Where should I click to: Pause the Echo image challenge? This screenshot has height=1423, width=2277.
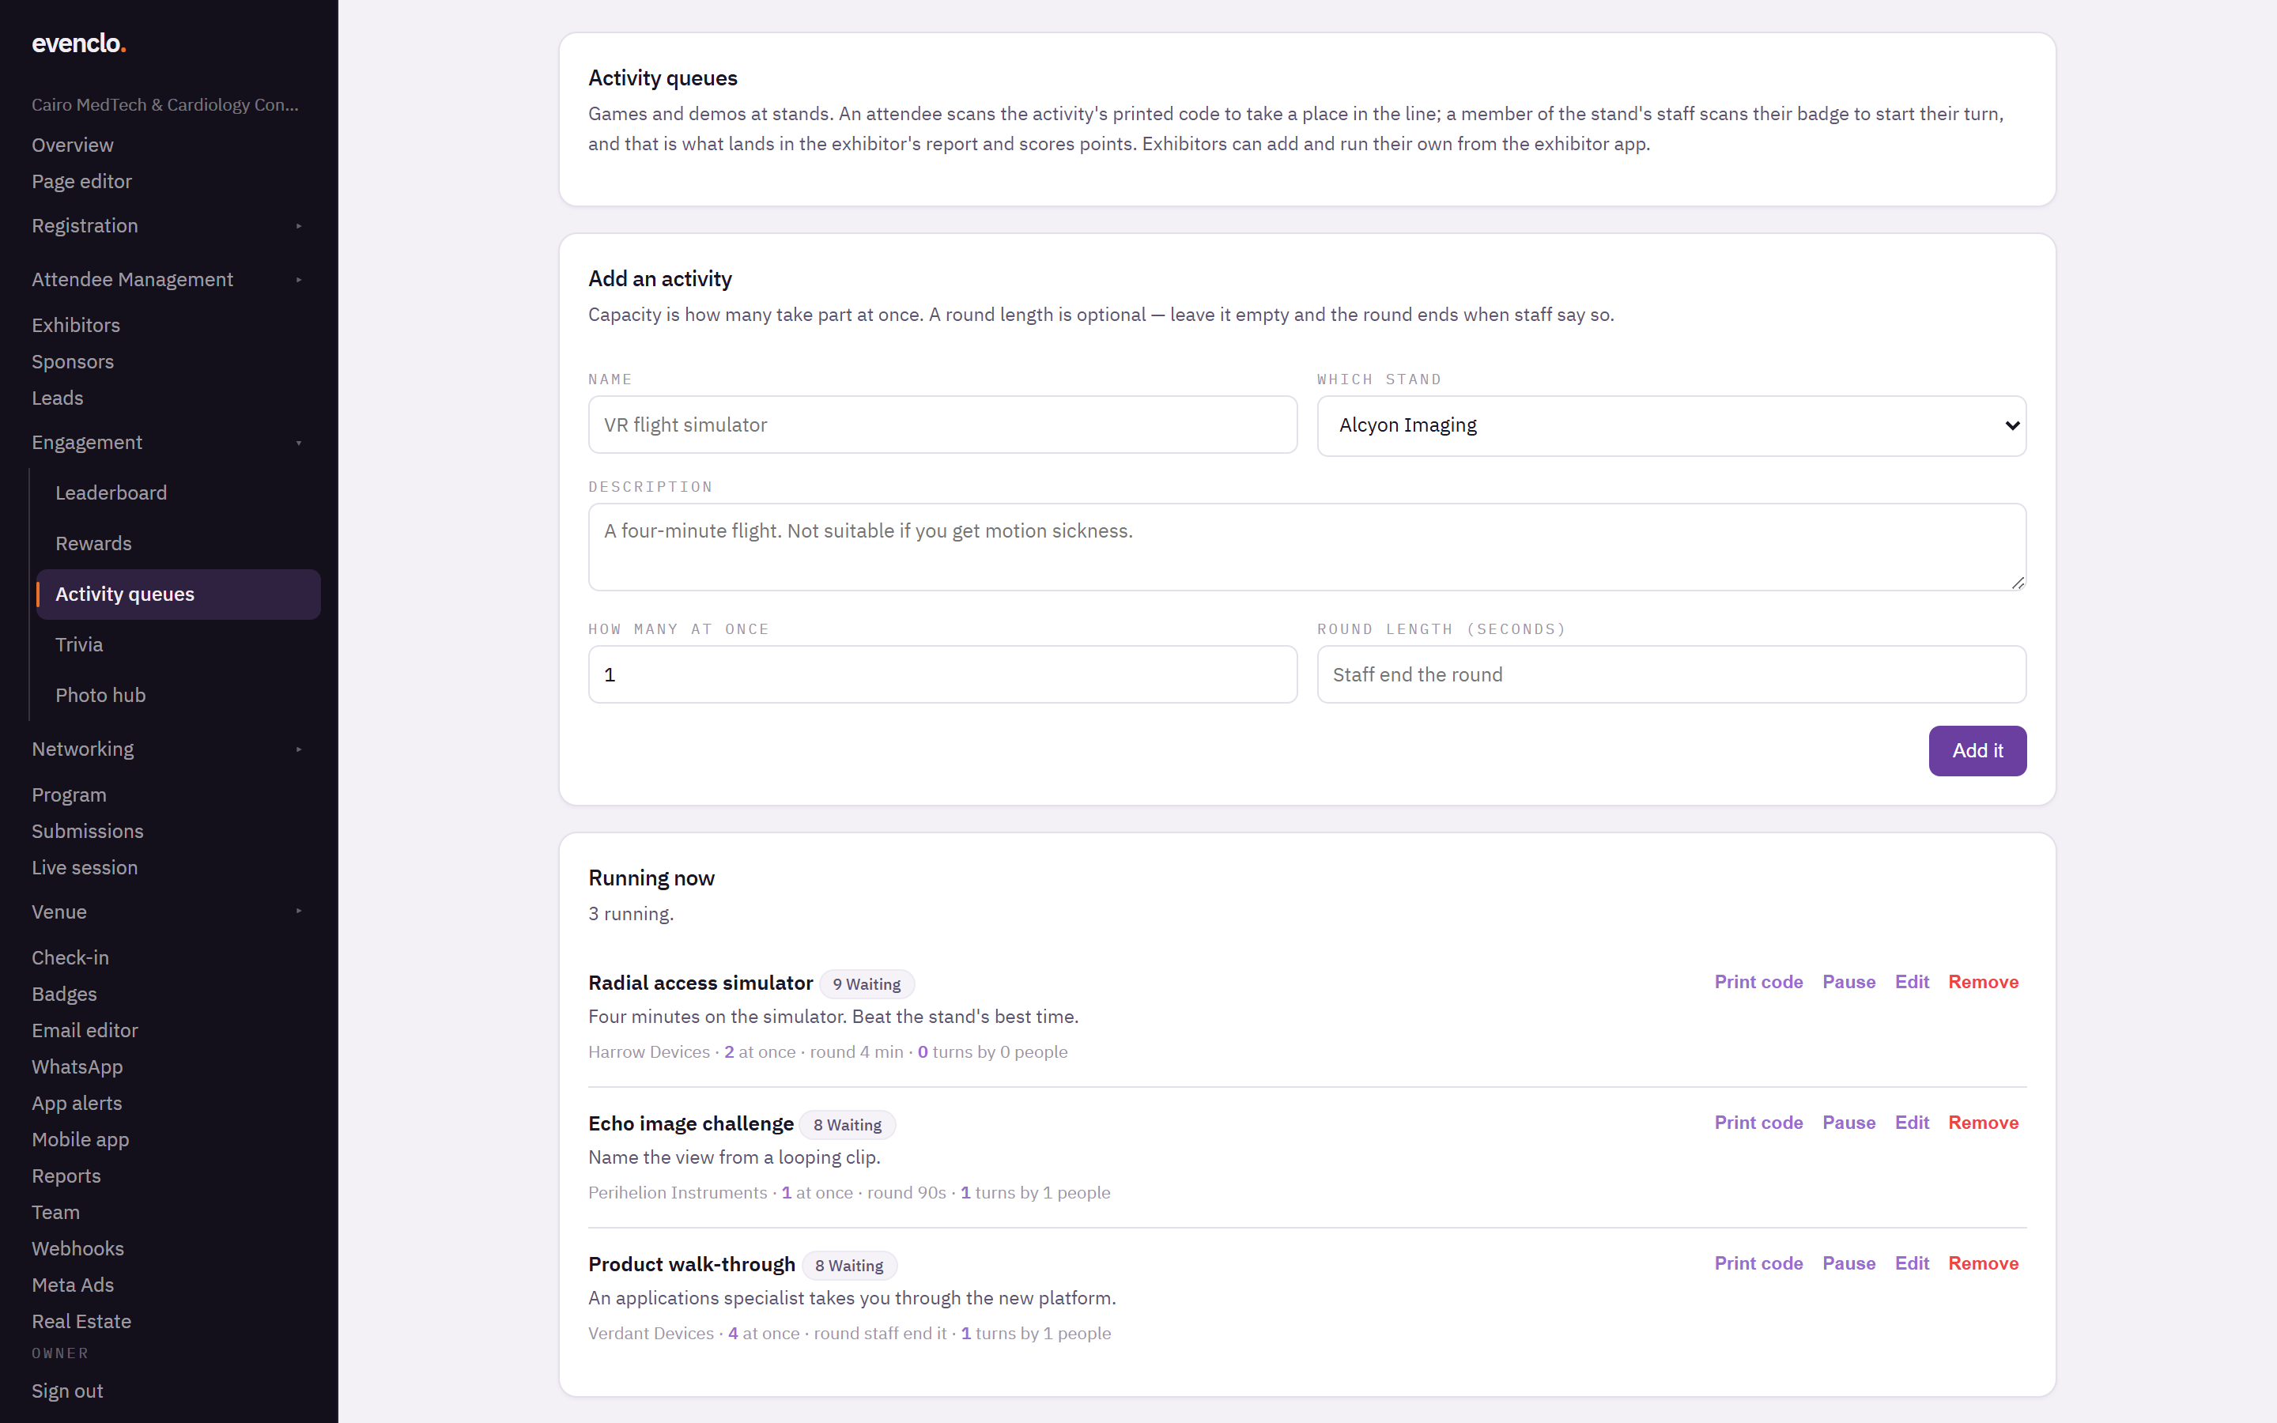(1848, 1123)
